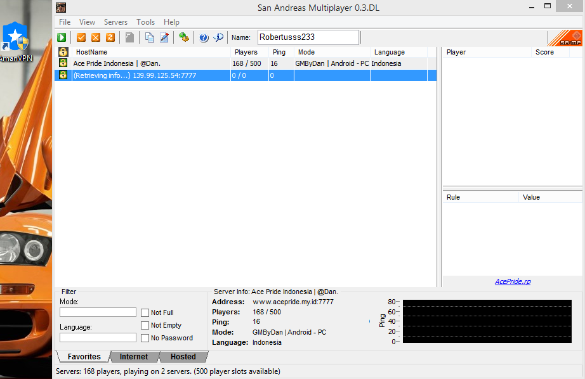This screenshot has height=379, width=585.
Task: Close the San Andreas Multiplayer window
Action: click(x=569, y=6)
